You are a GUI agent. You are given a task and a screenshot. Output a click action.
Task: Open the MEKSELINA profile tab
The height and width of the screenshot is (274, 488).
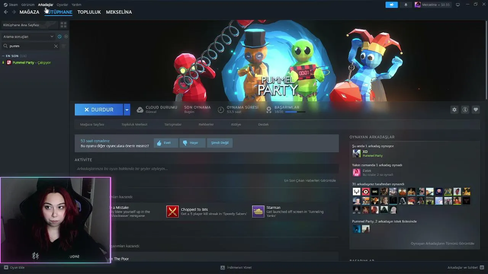(119, 12)
